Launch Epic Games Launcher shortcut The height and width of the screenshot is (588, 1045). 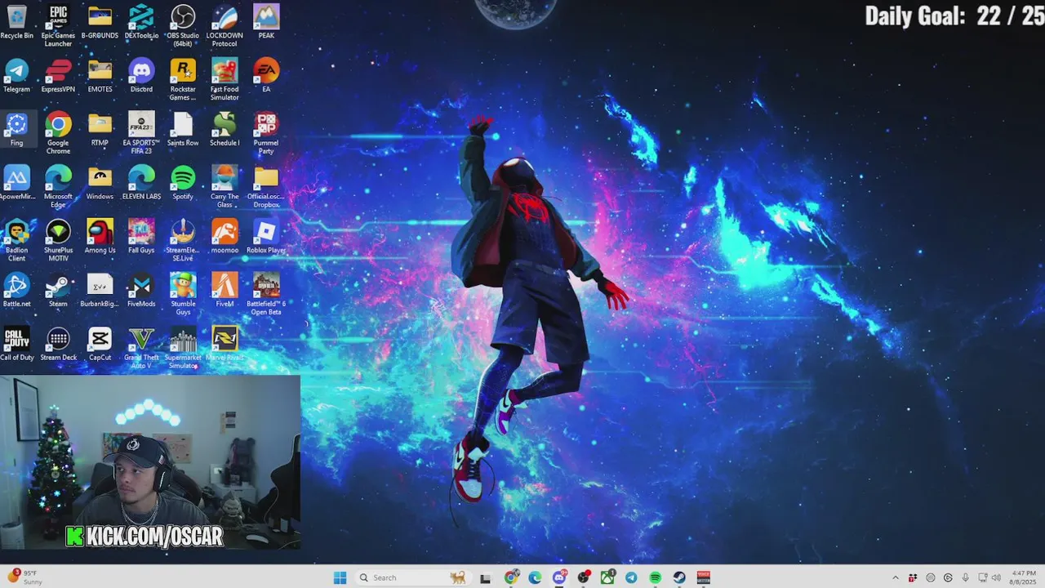pyautogui.click(x=58, y=25)
